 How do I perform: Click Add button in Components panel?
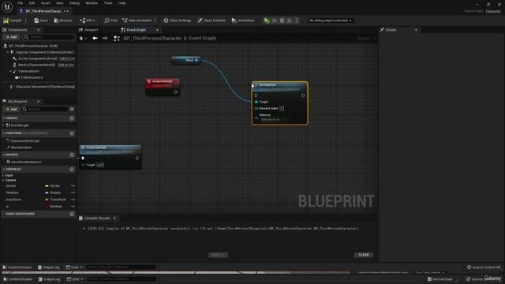pos(11,37)
